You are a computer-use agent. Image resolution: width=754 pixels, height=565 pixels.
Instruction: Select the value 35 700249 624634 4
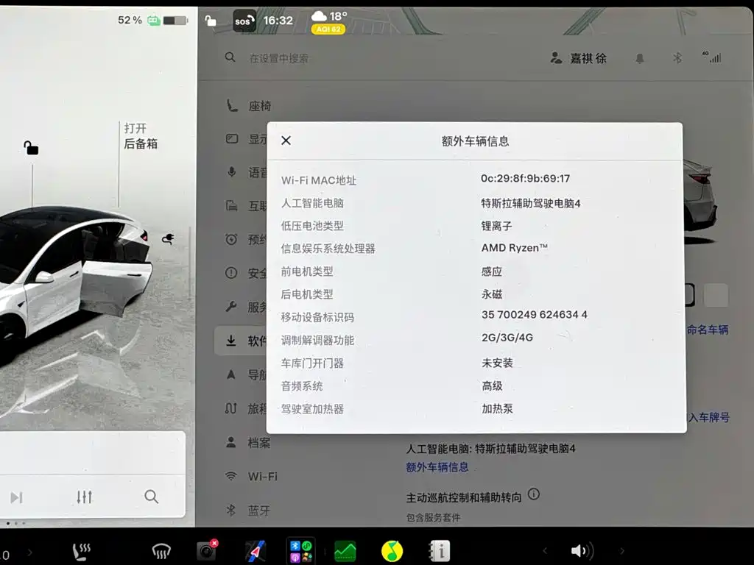pos(535,315)
